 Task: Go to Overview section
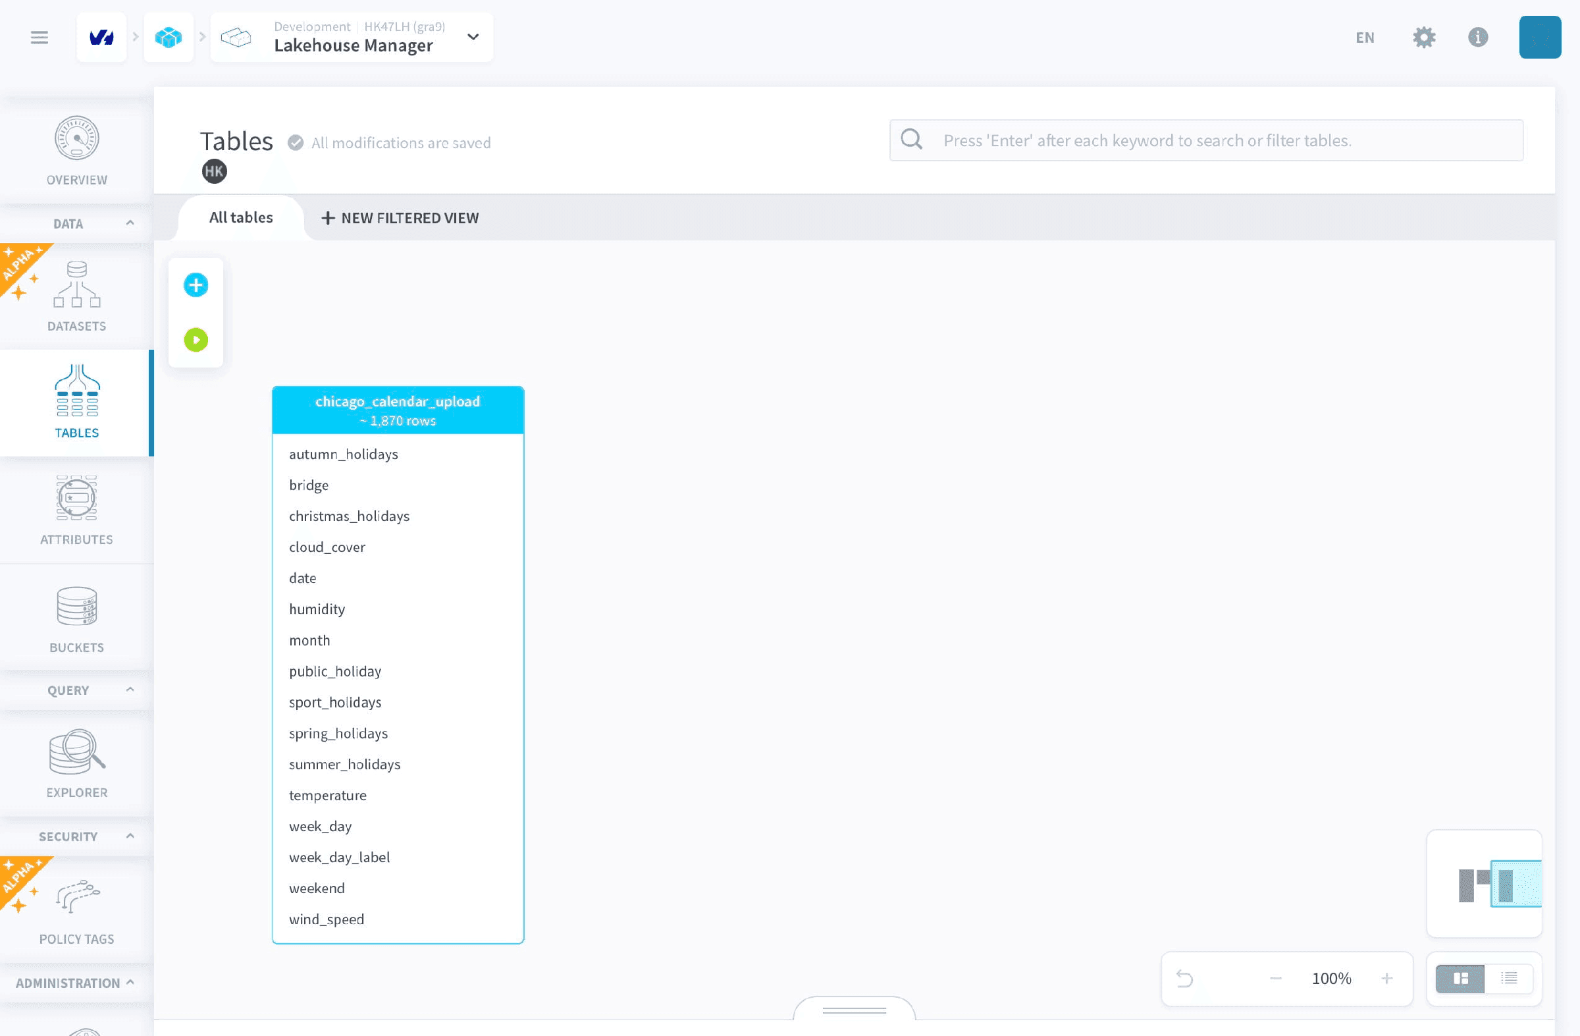pyautogui.click(x=77, y=151)
